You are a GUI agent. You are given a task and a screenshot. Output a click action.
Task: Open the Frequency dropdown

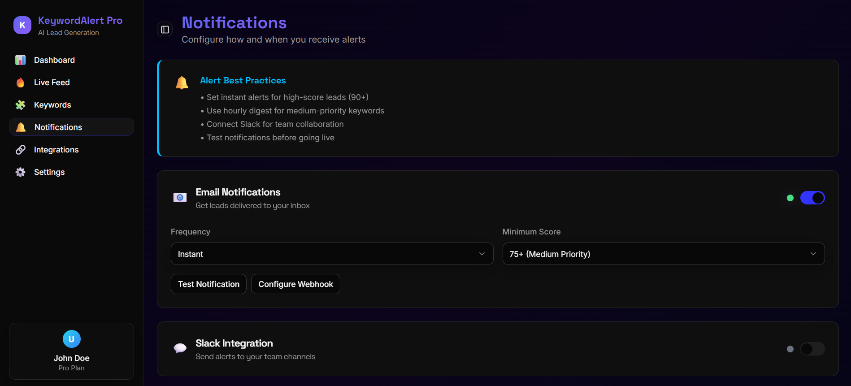pyautogui.click(x=332, y=254)
